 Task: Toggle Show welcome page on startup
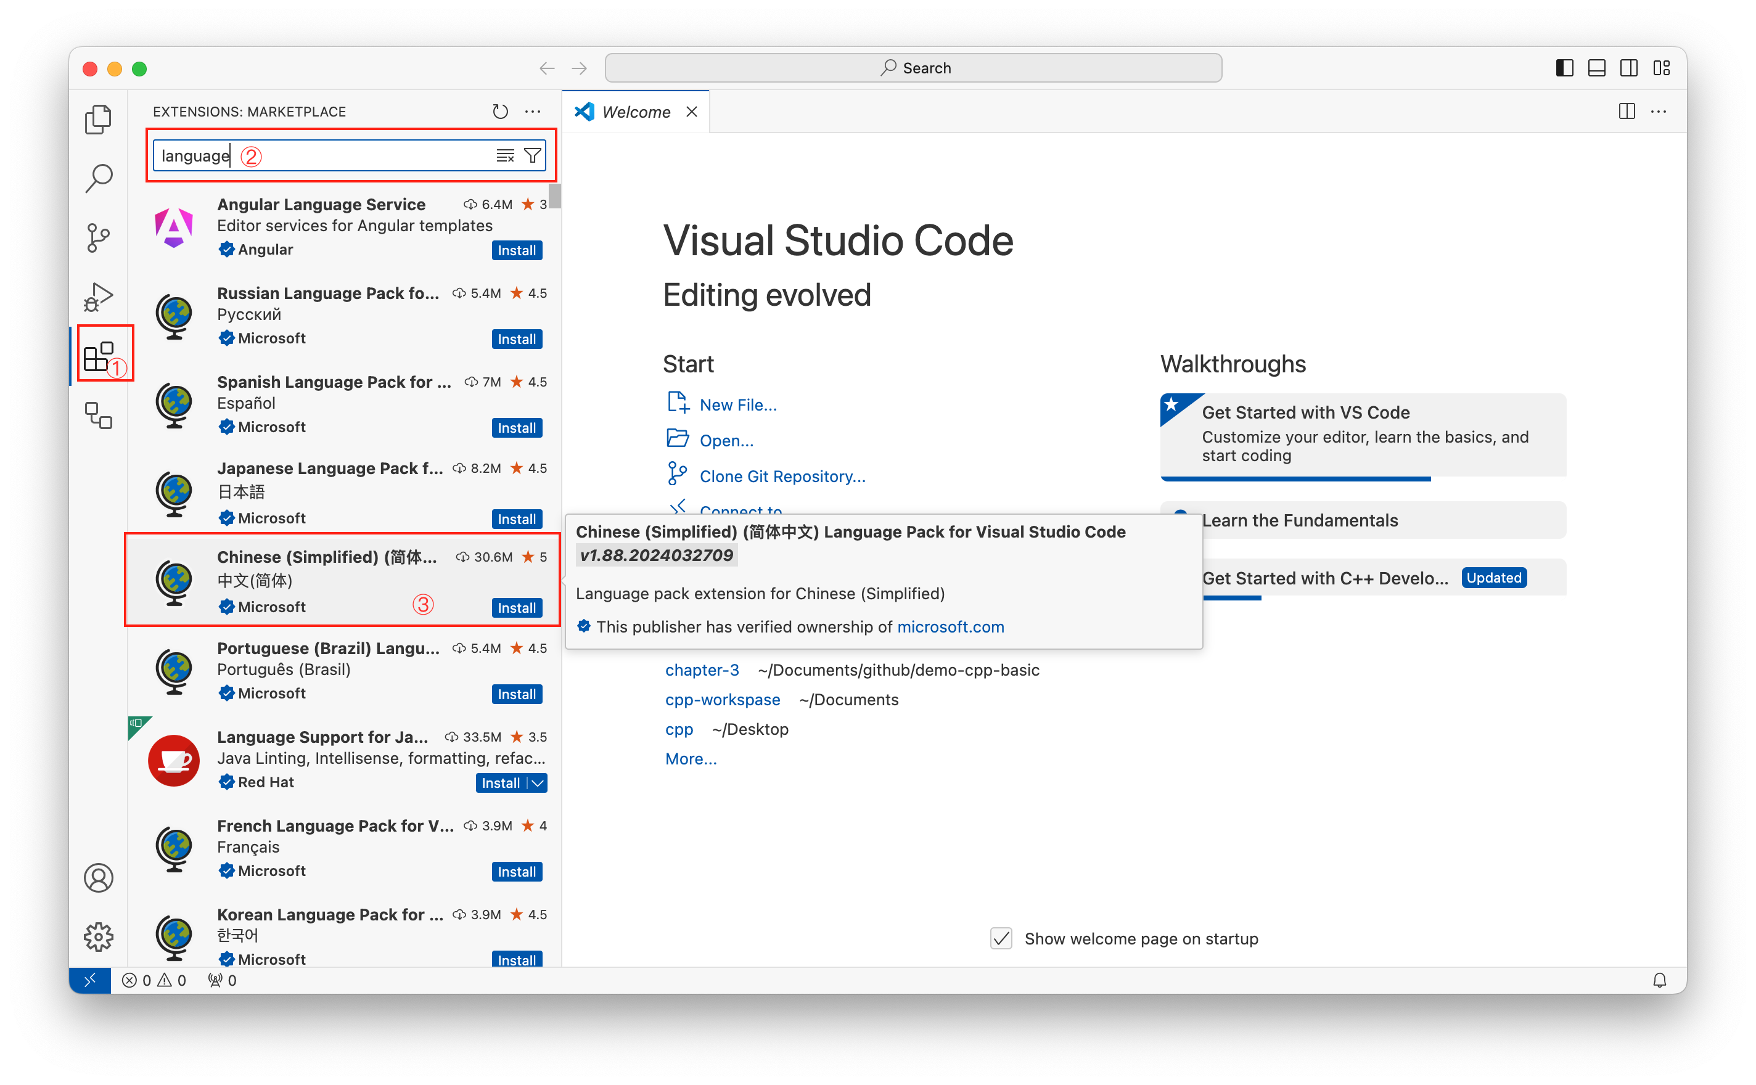click(1001, 939)
